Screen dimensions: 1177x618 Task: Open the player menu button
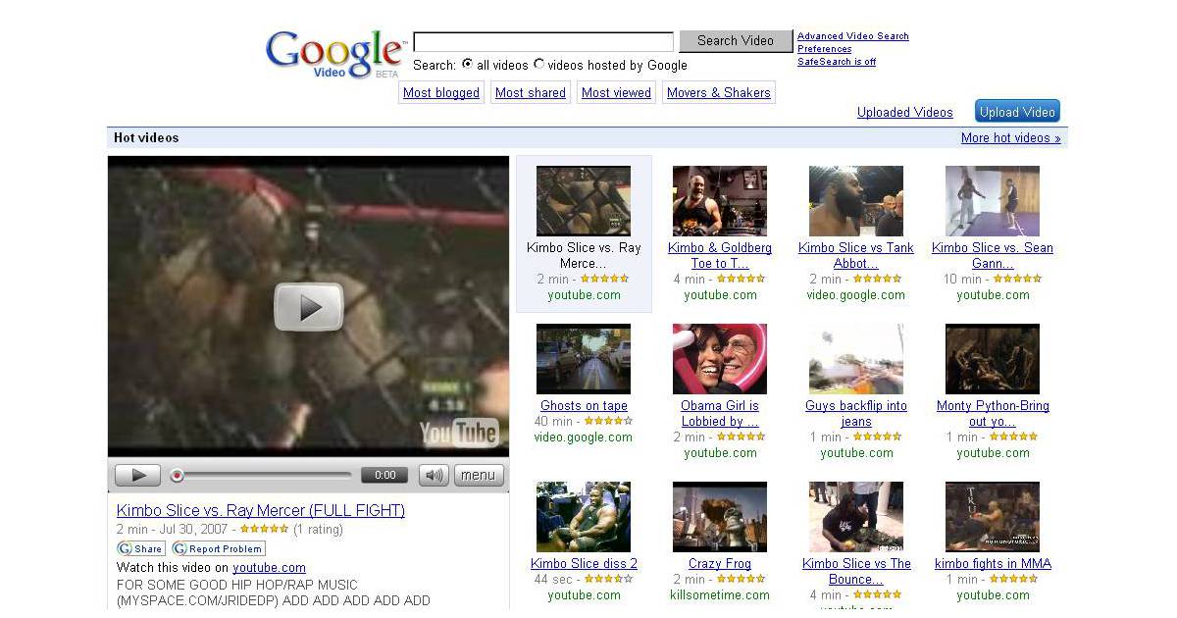[x=479, y=476]
